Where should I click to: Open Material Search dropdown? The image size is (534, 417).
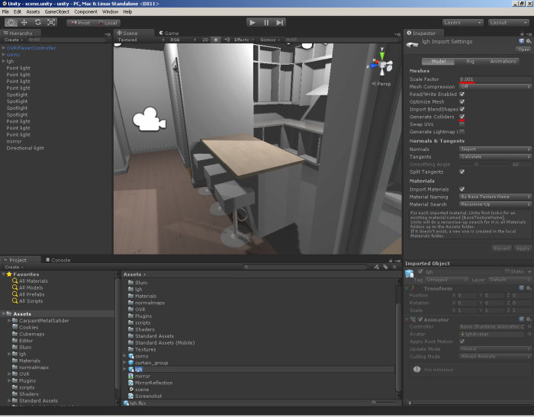(x=495, y=204)
